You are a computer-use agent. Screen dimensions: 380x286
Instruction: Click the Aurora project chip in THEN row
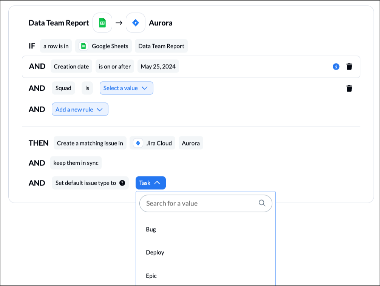(191, 143)
